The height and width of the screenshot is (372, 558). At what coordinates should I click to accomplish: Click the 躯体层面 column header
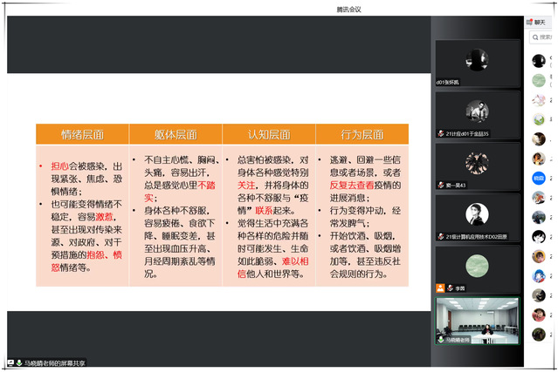pyautogui.click(x=176, y=134)
